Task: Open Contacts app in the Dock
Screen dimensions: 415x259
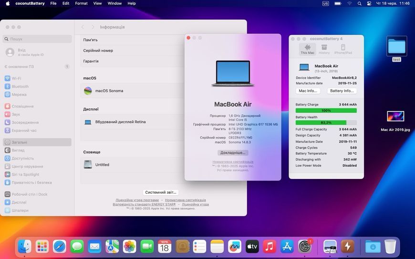Action: coord(182,247)
